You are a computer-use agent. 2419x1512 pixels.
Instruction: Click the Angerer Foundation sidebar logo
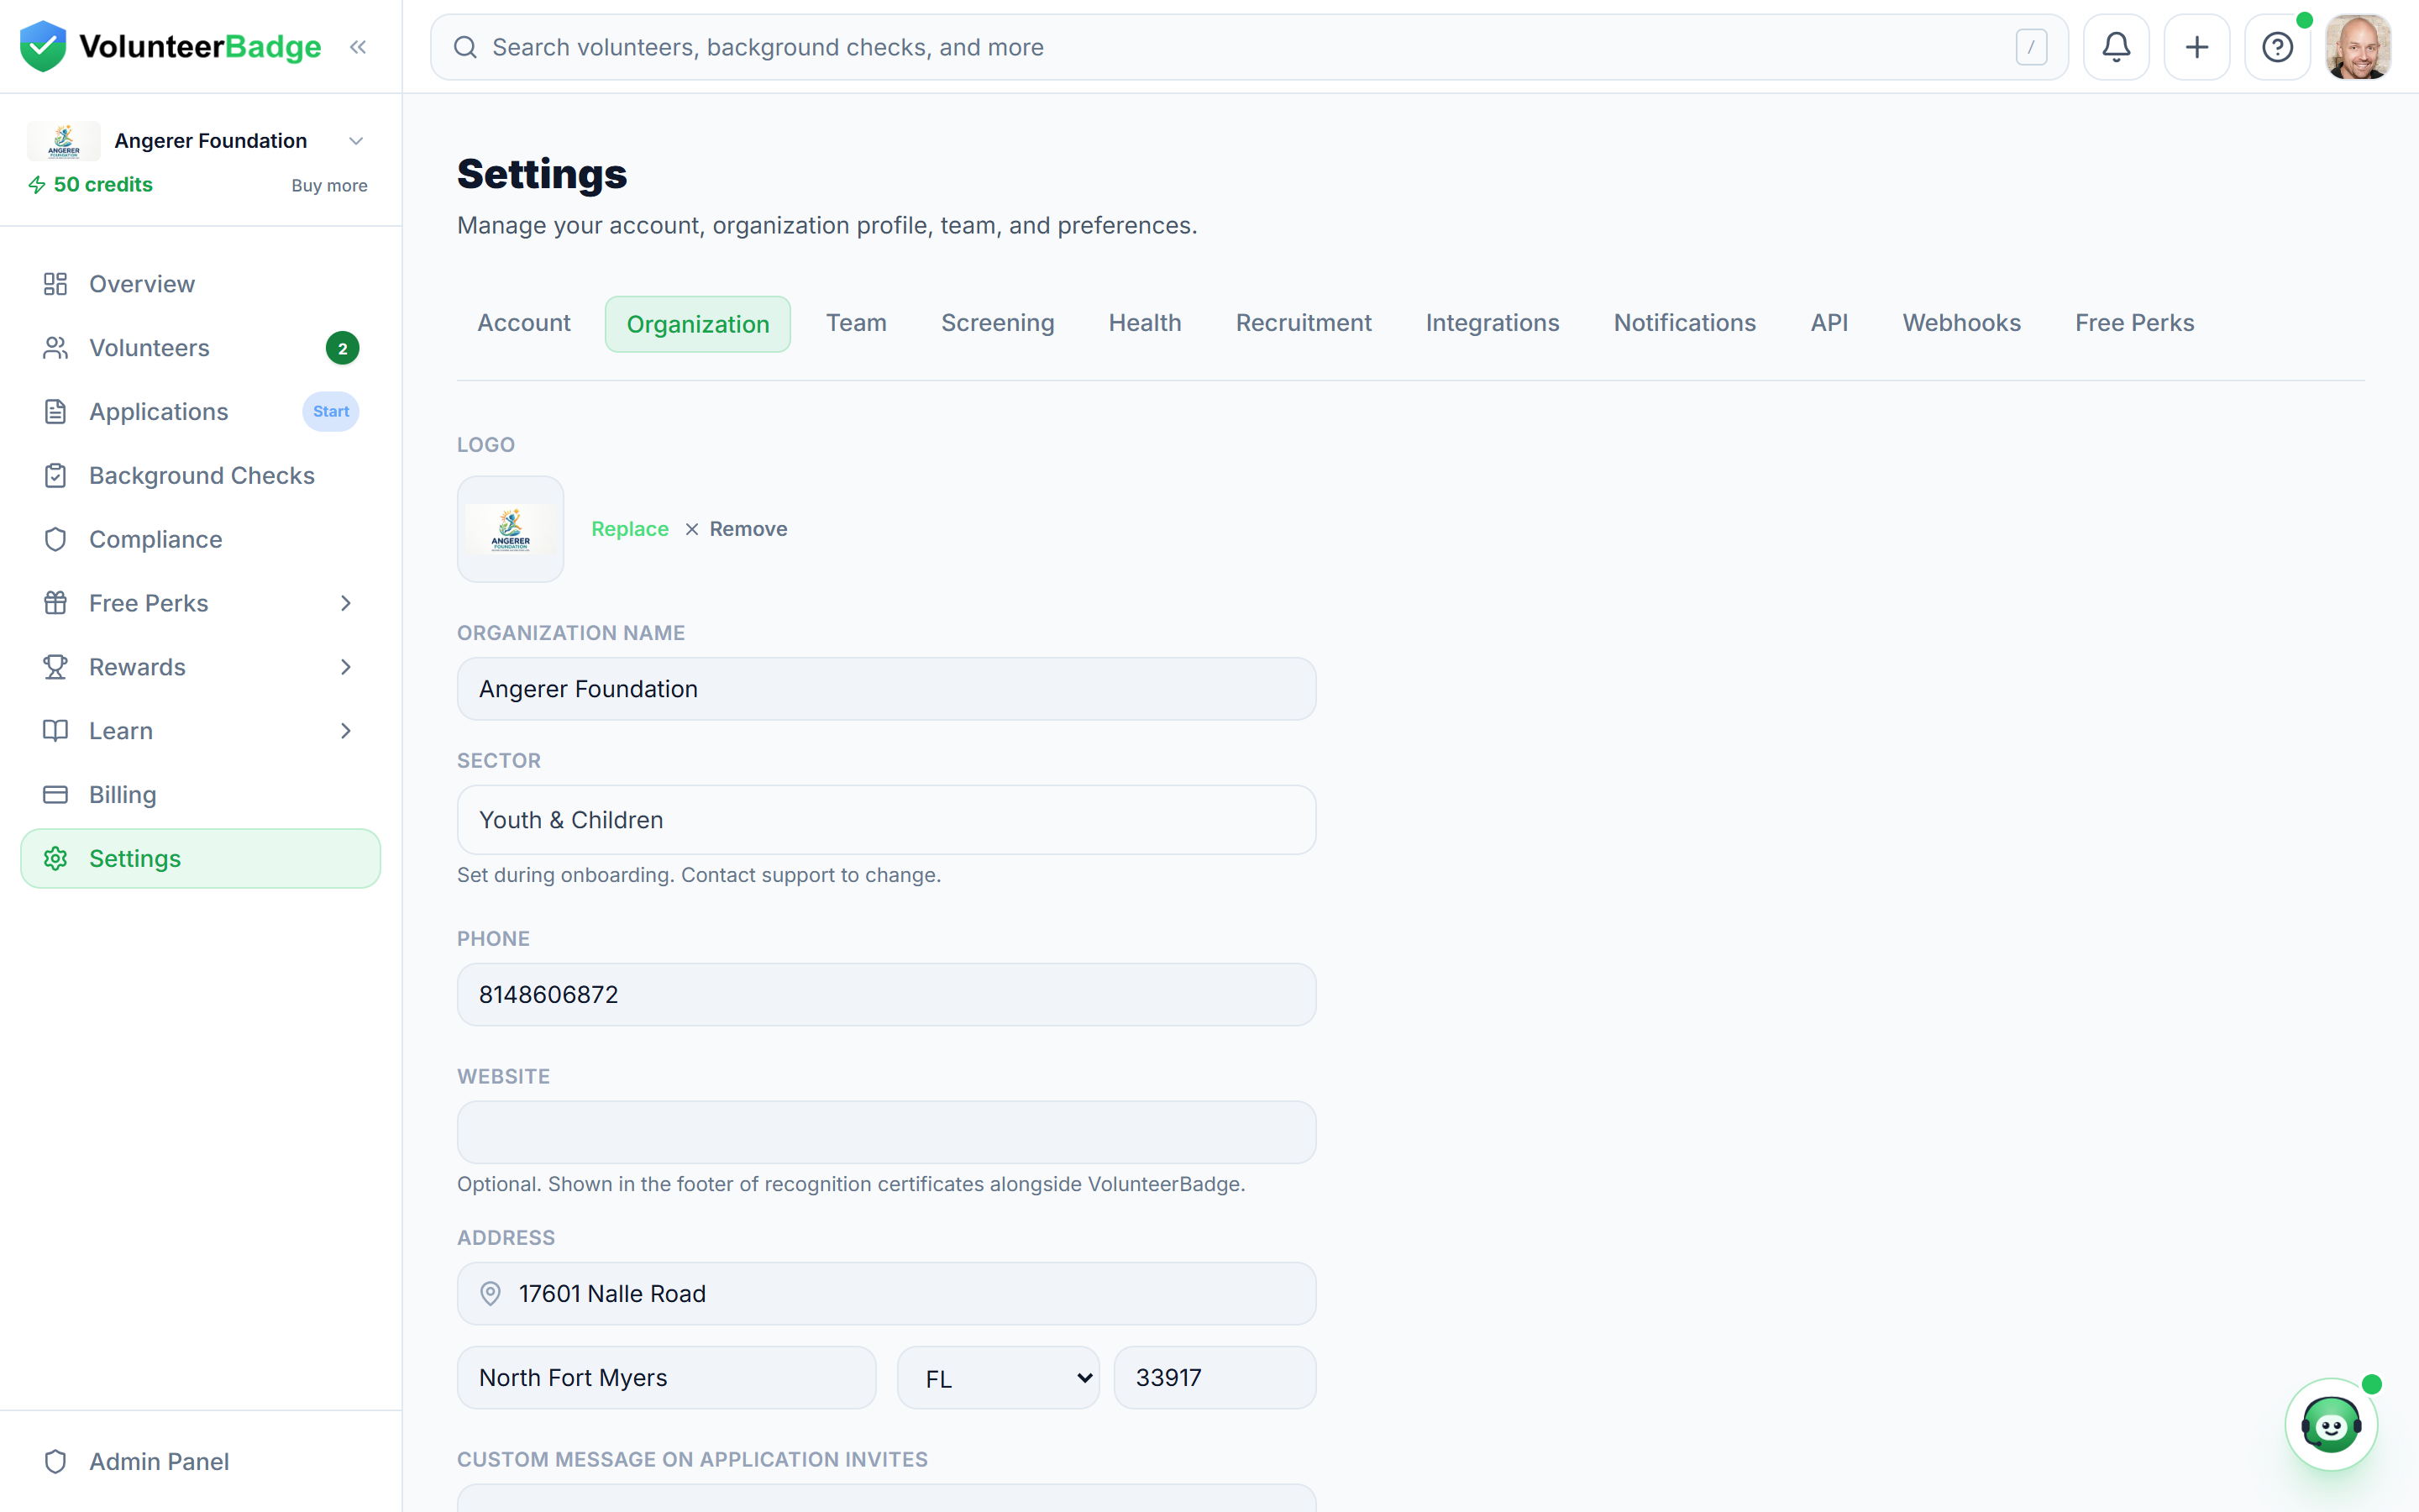tap(63, 141)
